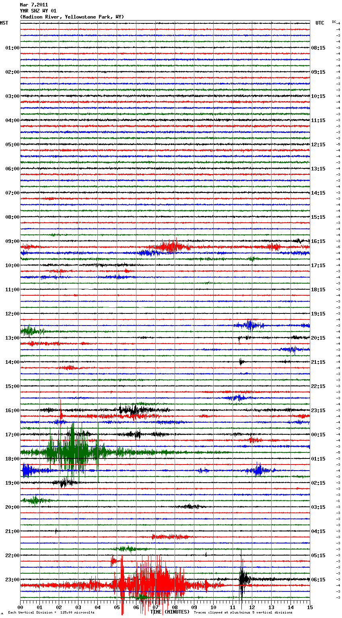342x618 pixels.
Task: Select the 21:00 MST time label
Action: coord(12,531)
